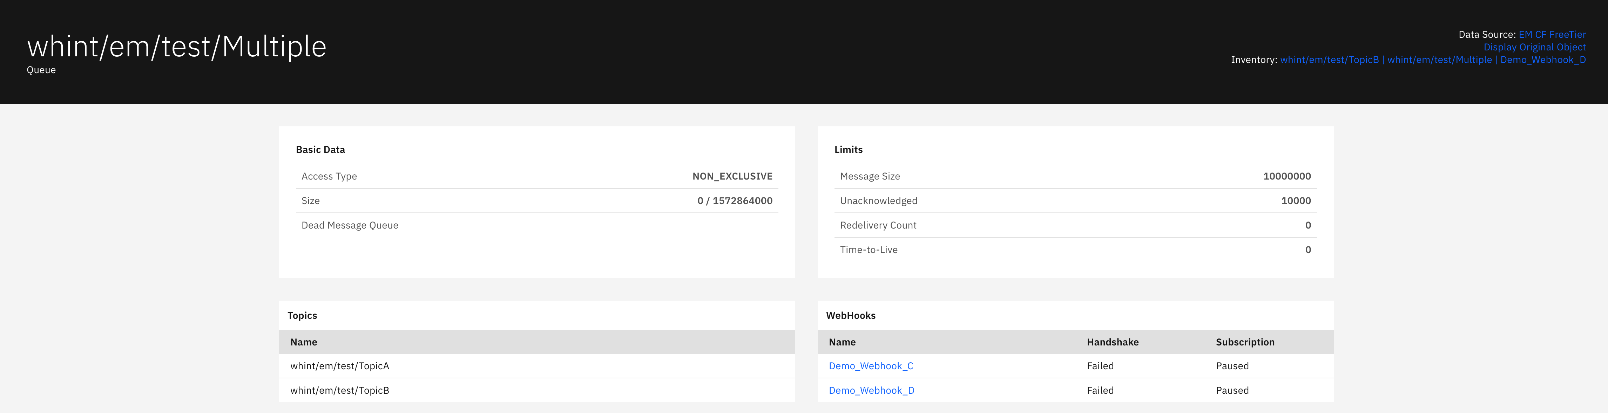
Task: Open whint/em/test/Multiple inventory link
Action: click(x=1439, y=60)
